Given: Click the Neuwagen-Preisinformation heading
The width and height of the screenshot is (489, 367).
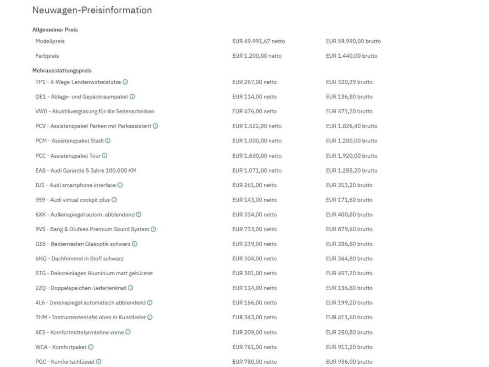Looking at the screenshot, I should [92, 10].
